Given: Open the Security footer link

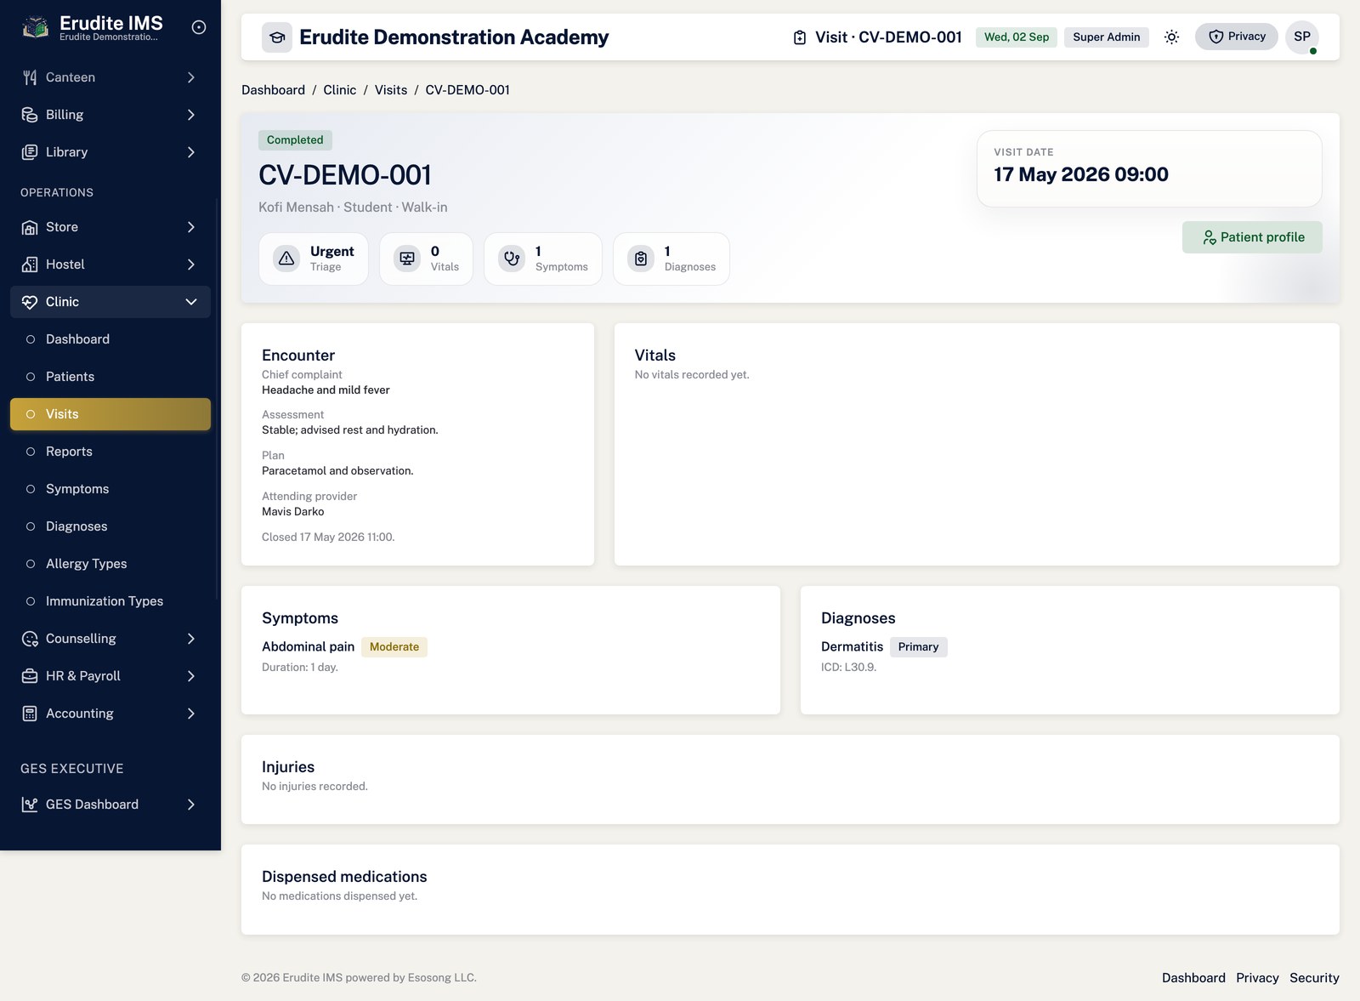Looking at the screenshot, I should (x=1314, y=978).
